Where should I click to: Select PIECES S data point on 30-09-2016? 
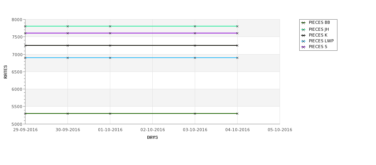tap(67, 33)
